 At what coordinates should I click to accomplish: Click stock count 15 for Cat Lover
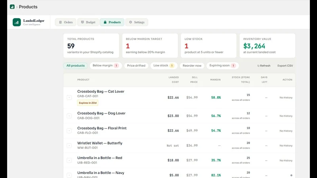pos(248,95)
